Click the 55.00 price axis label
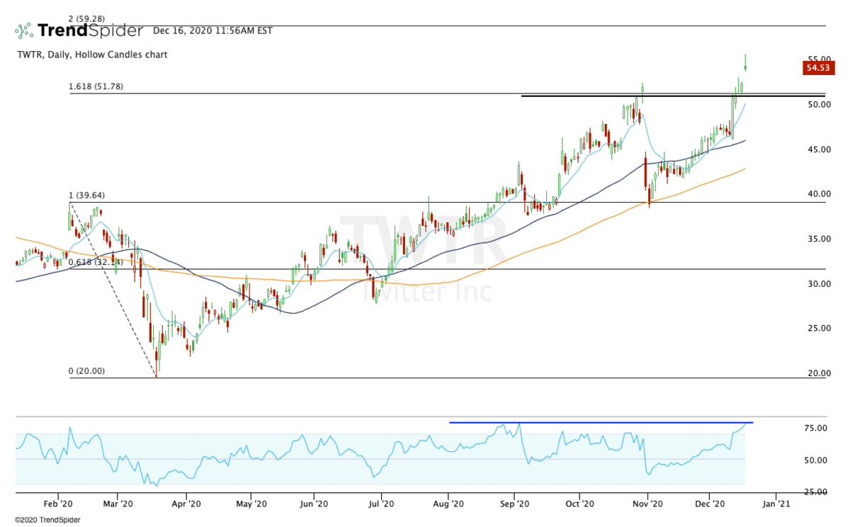850x527 pixels. pos(819,59)
